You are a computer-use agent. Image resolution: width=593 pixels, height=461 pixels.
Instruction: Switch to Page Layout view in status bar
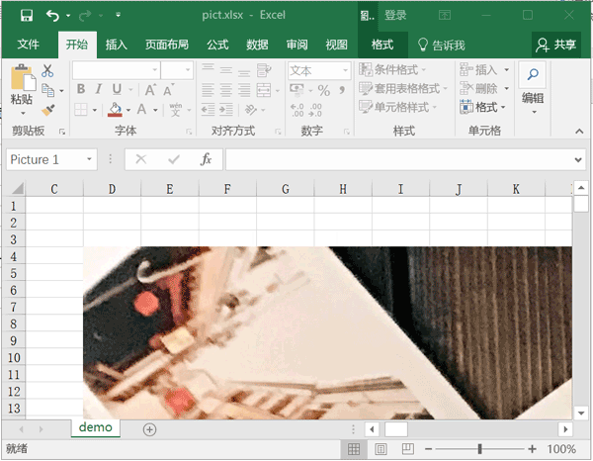pyautogui.click(x=381, y=450)
